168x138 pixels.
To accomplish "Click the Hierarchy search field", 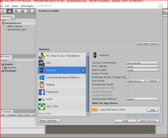I will [23, 20].
